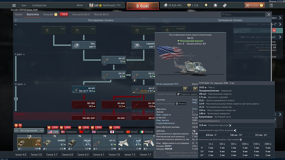
Task: Select the Китай nation
Action: [132, 132]
